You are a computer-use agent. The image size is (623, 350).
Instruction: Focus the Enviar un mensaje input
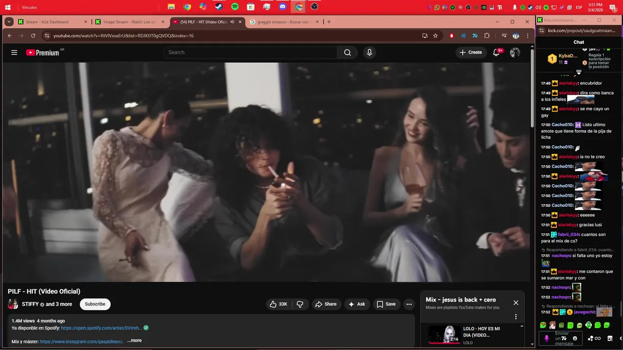[x=561, y=338]
